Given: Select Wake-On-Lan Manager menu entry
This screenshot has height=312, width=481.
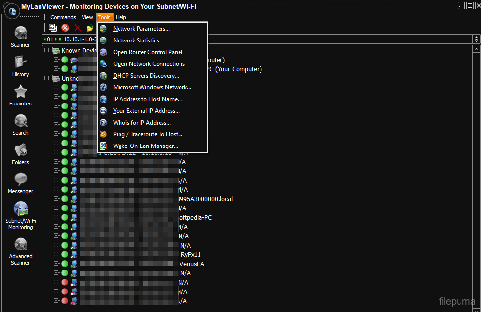Looking at the screenshot, I should pos(145,146).
